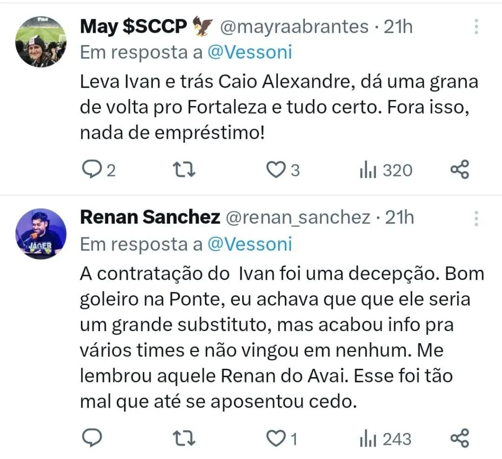The height and width of the screenshot is (459, 502).
Task: Reply to Renan Sanchez's tweet
Action: pos(91,438)
